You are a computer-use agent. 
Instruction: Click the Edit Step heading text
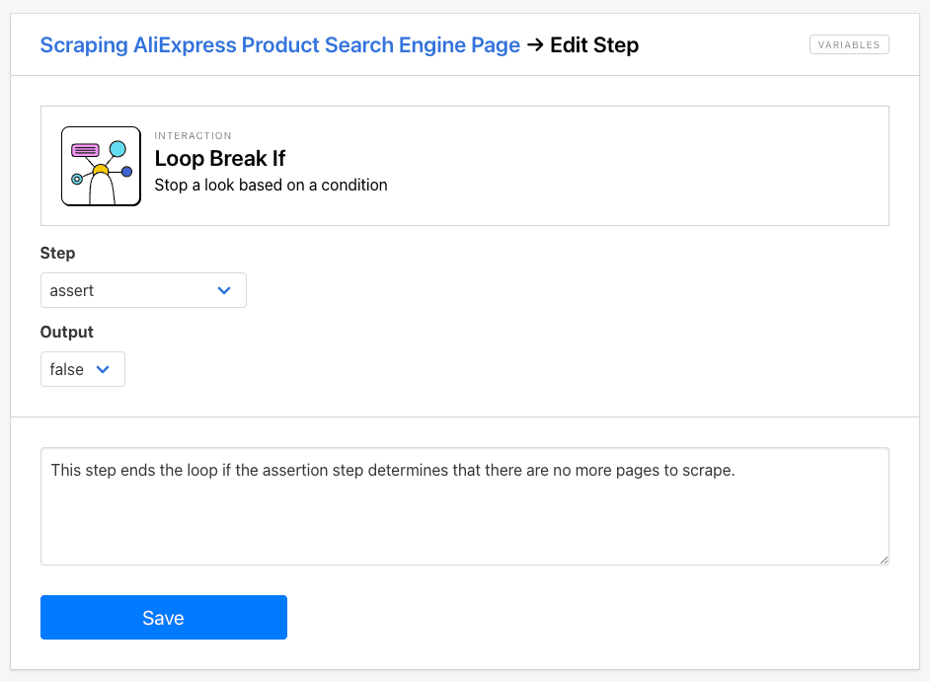pos(594,45)
